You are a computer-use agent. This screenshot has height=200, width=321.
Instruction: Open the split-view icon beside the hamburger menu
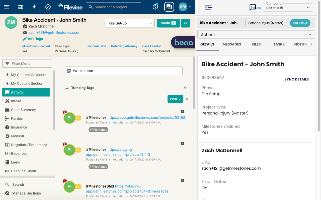[20, 7]
